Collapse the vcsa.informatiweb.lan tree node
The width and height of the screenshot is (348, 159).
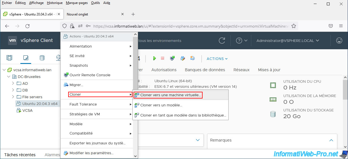click(x=4, y=70)
